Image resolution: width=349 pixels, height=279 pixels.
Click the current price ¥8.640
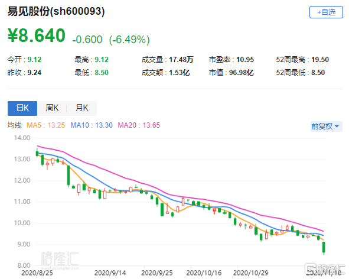click(36, 35)
